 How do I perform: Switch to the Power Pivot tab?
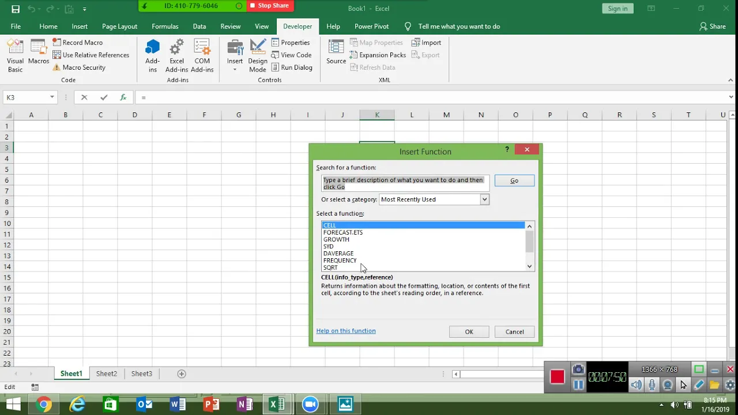click(371, 27)
